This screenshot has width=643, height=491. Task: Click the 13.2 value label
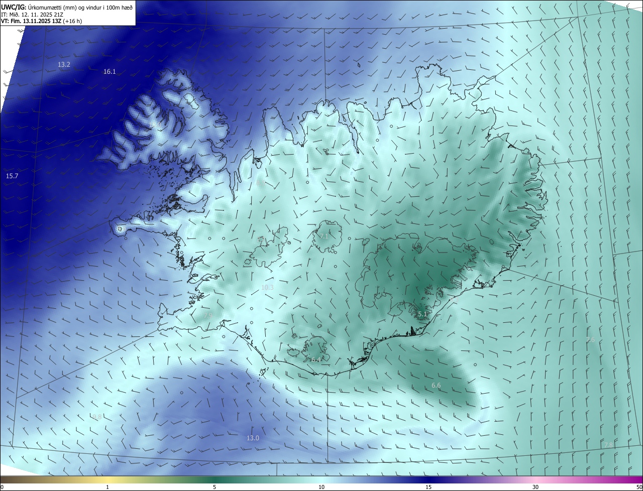pos(64,65)
